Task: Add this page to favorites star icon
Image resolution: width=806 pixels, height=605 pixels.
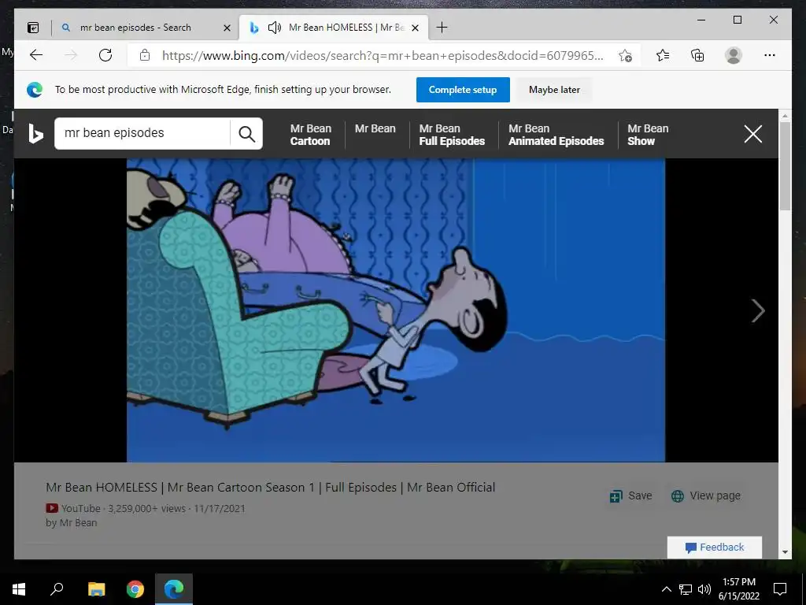Action: (x=625, y=56)
